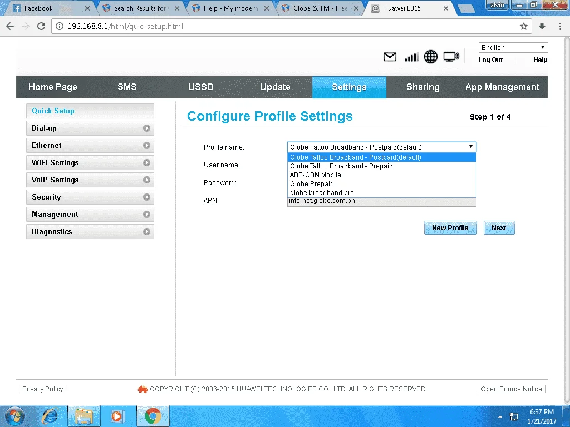Open the SMS messages envelope icon
Viewport: 570px width, 427px height.
390,57
